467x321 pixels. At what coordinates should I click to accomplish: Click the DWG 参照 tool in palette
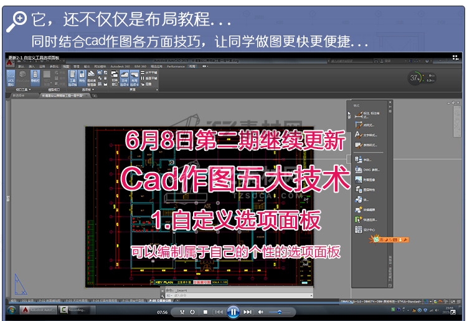point(367,170)
